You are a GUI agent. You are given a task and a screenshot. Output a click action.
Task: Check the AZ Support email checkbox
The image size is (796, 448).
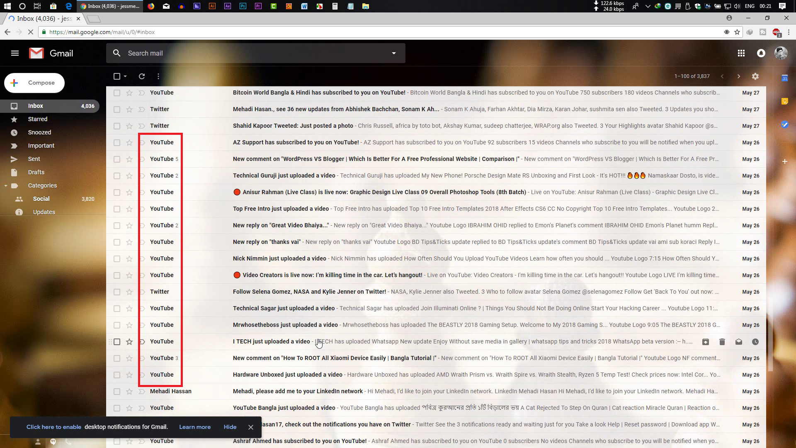tap(117, 143)
